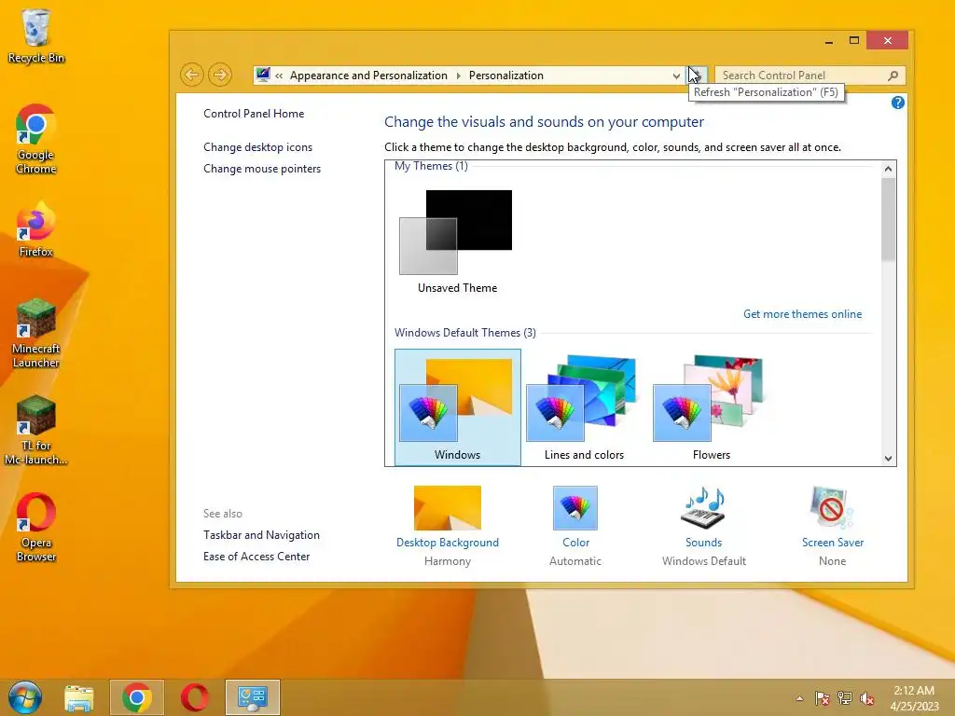Open the Firefox desktop shortcut

(36, 229)
